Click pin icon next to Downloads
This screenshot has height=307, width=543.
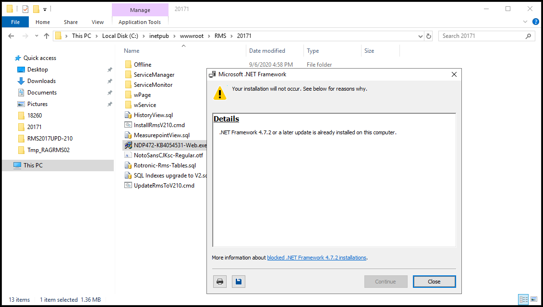tap(110, 81)
